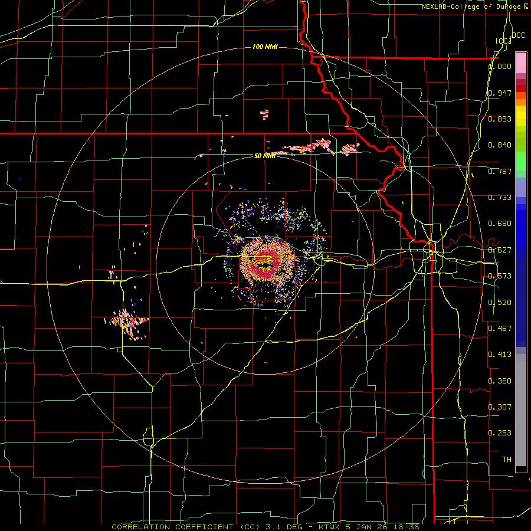Click the 0.573 value on color scale
The width and height of the screenshot is (531, 531).
tap(500, 276)
